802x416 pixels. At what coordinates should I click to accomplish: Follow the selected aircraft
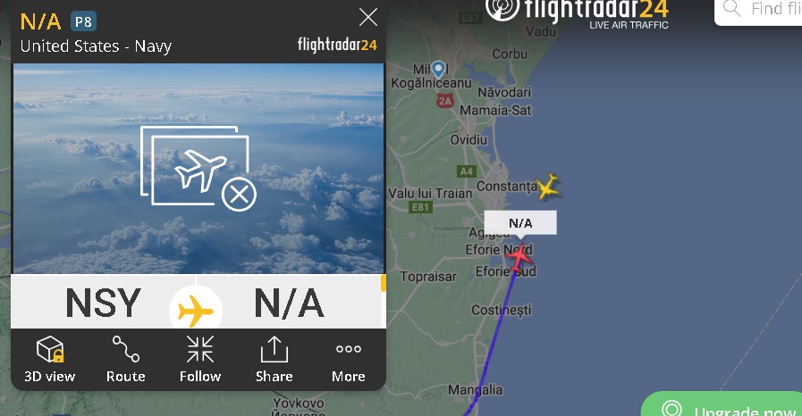pos(200,360)
